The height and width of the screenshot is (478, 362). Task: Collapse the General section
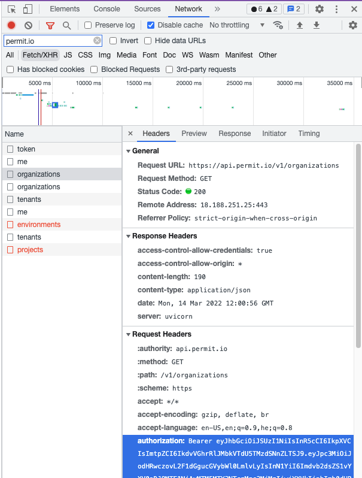click(x=128, y=151)
